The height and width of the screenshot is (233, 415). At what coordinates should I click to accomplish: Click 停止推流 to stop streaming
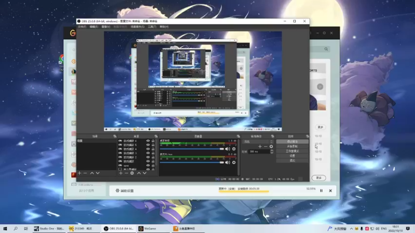coord(292,141)
